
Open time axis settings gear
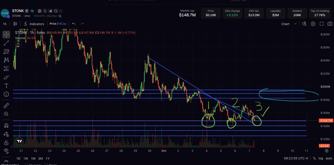[327, 151]
